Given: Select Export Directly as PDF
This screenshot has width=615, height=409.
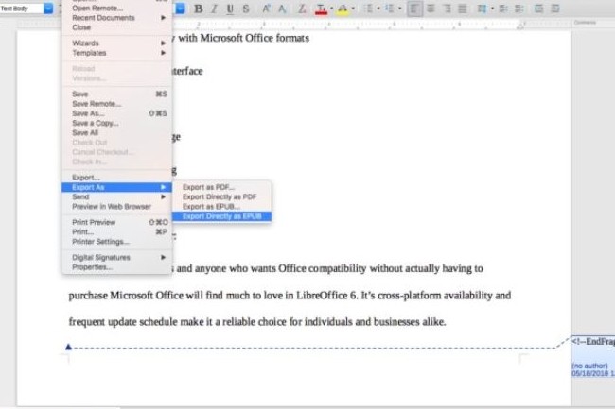Looking at the screenshot, I should tap(221, 196).
